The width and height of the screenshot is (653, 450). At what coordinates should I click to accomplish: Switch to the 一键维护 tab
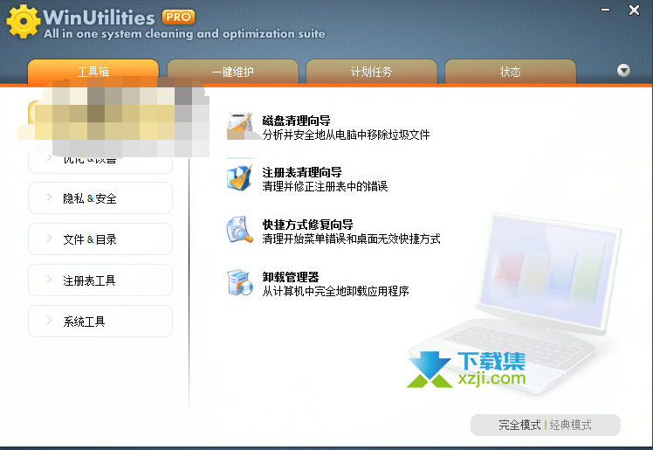point(233,72)
